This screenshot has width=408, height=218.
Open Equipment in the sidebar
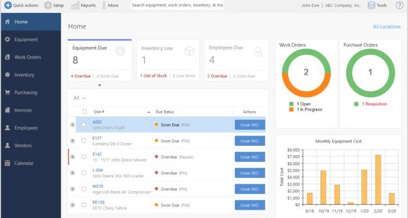click(x=31, y=40)
